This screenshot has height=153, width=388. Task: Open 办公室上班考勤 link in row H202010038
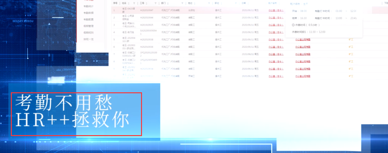pyautogui.click(x=303, y=39)
